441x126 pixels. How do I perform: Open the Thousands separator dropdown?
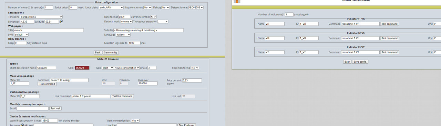point(163,22)
